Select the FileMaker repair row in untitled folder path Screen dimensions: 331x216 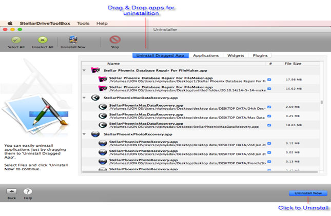pos(201,88)
